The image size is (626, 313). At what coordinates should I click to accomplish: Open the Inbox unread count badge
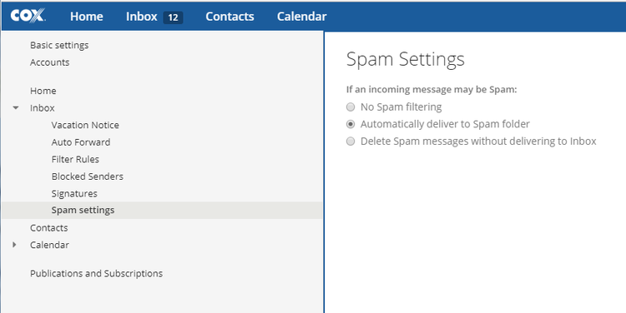173,17
